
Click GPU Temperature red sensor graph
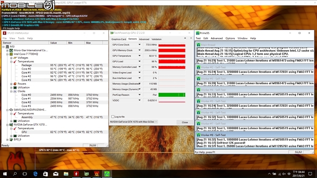click(172, 56)
